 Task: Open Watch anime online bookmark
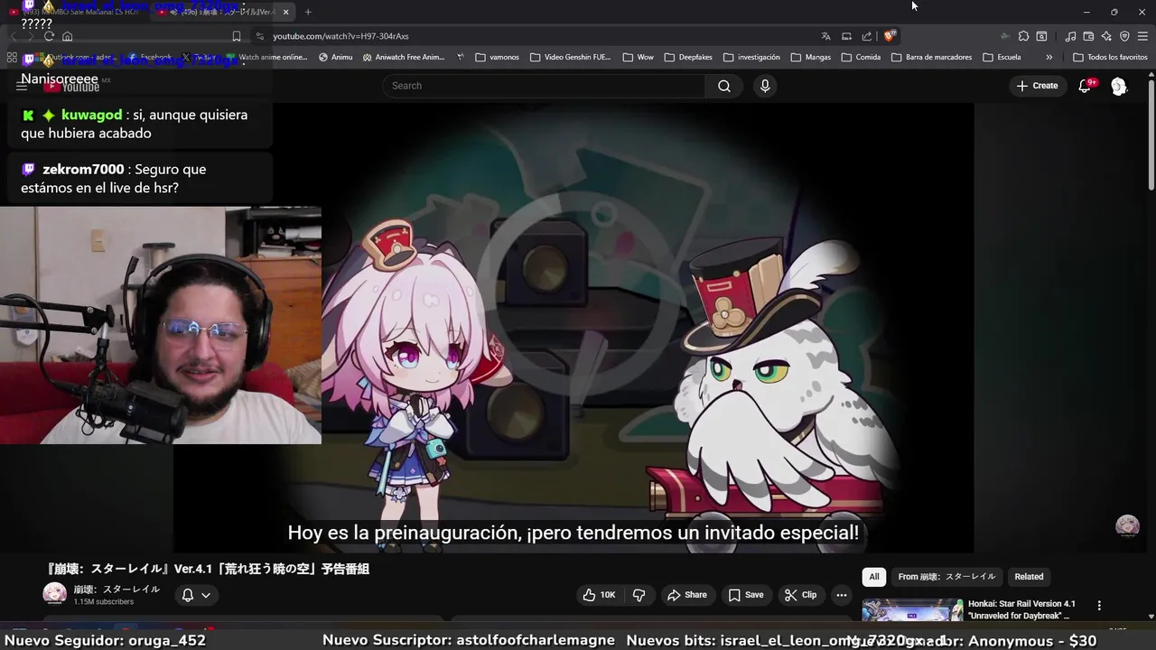pyautogui.click(x=266, y=57)
